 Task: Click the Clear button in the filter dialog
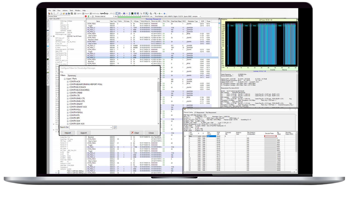click(136, 133)
